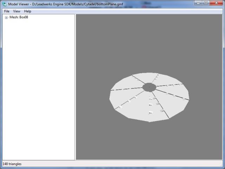The height and width of the screenshot is (169, 225).
Task: Open the File menu
Action: 7,11
